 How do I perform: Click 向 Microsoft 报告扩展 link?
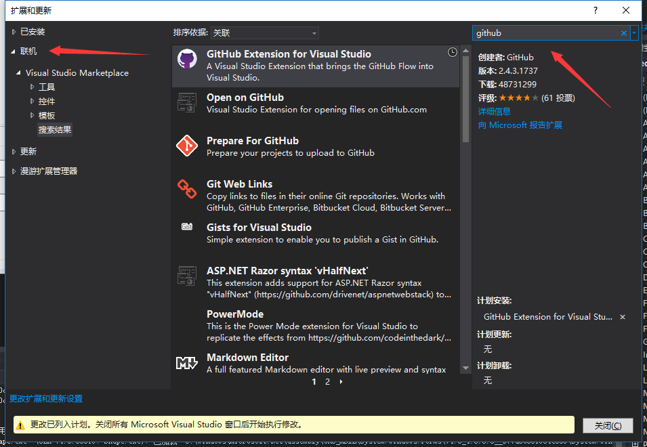[x=520, y=125]
